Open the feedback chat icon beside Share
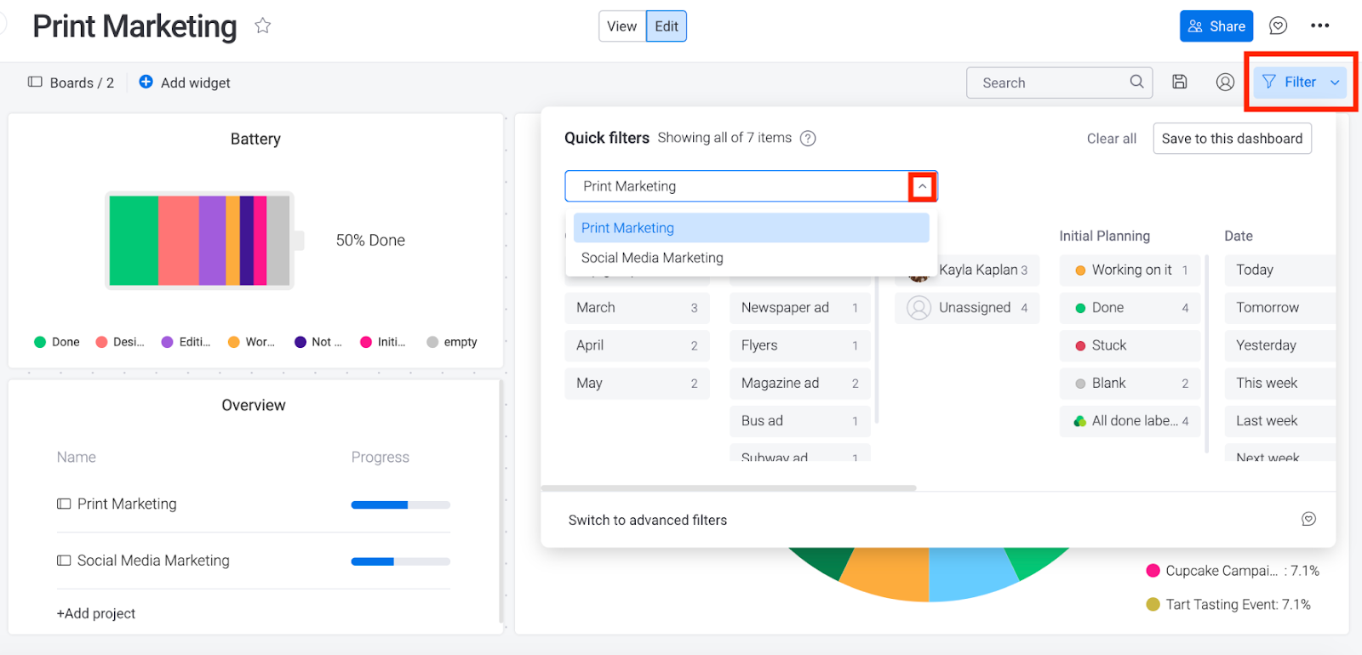 tap(1278, 26)
